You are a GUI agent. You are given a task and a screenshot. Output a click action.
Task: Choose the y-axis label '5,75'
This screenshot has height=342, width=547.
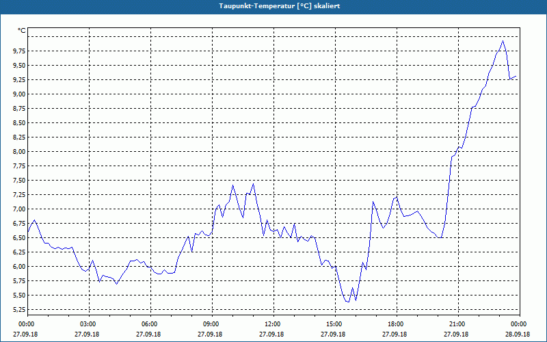coord(19,281)
